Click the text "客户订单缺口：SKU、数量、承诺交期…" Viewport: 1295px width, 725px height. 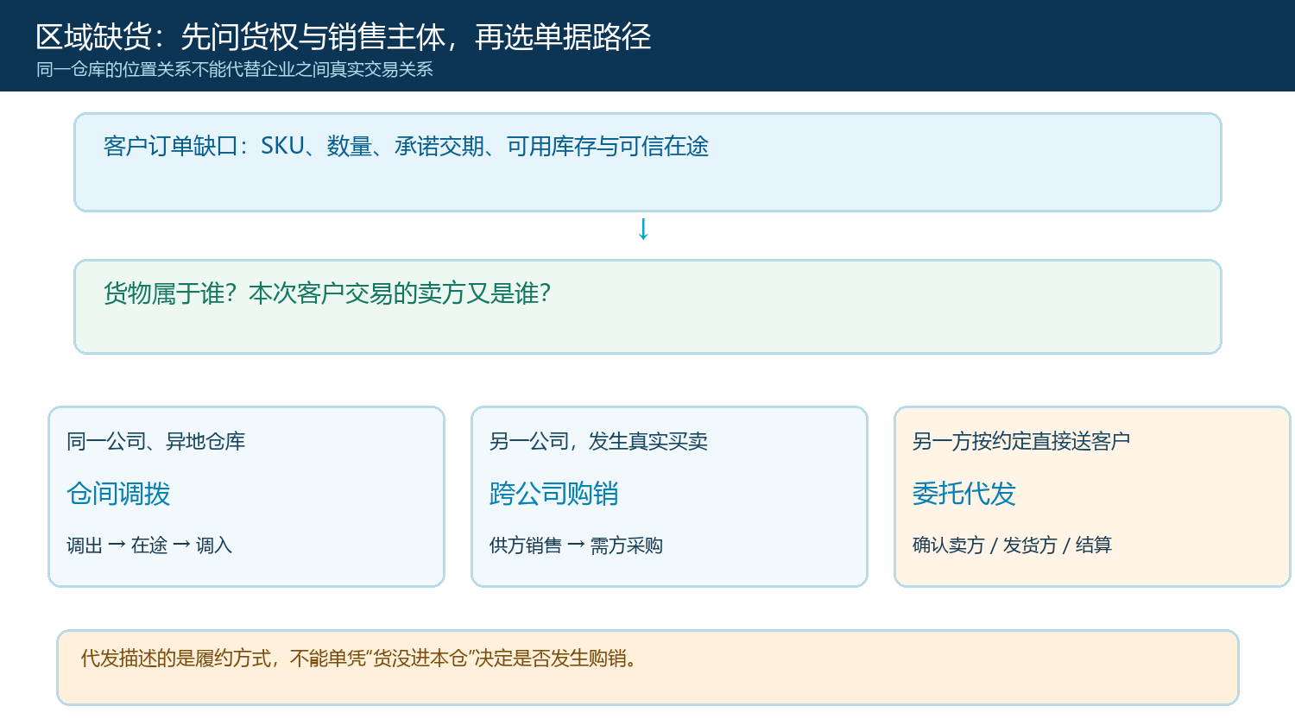pos(406,147)
